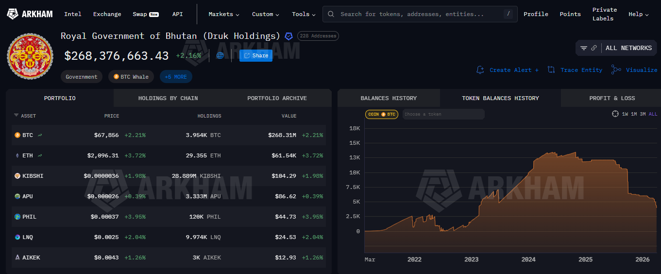661x274 pixels.
Task: Click the blue Share button
Action: (256, 55)
